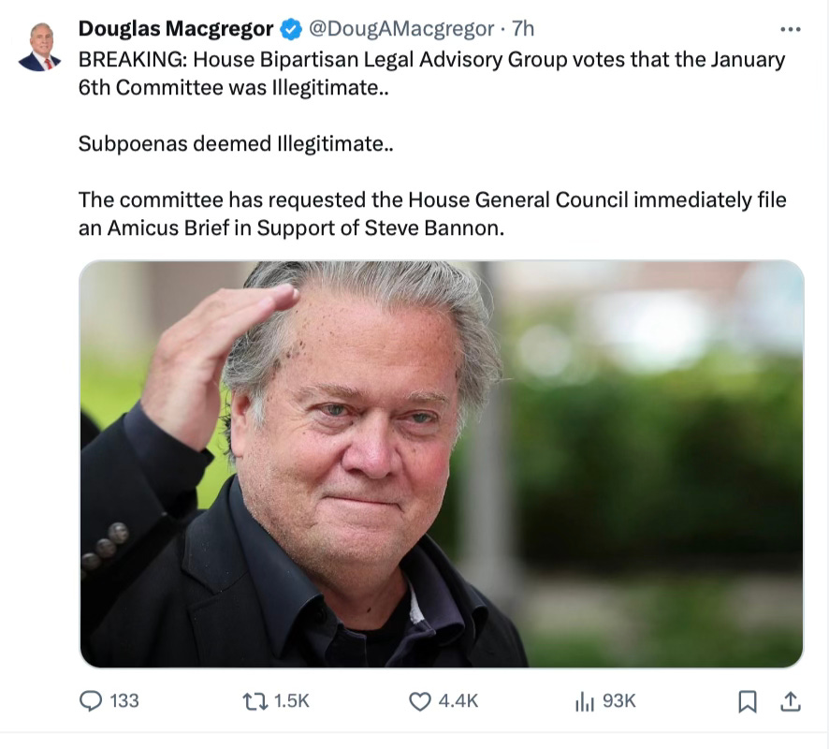829x749 pixels.
Task: Click the 1.5K reposts count
Action: point(291,701)
